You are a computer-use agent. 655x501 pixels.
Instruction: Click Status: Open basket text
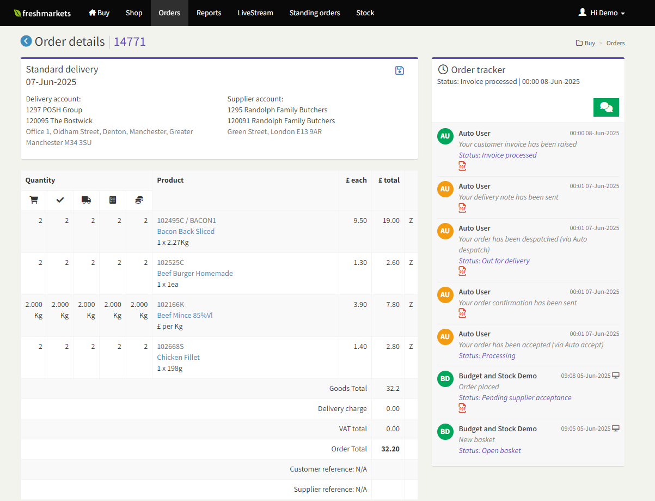pos(490,450)
